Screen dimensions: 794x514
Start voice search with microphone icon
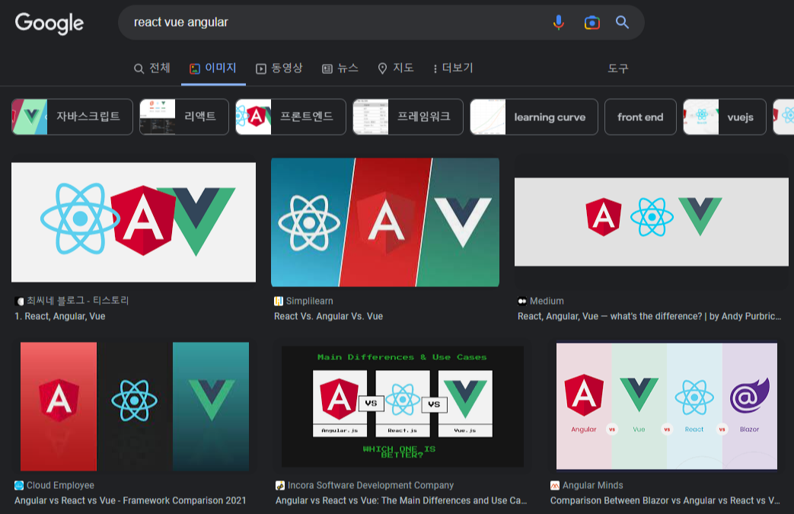click(559, 22)
